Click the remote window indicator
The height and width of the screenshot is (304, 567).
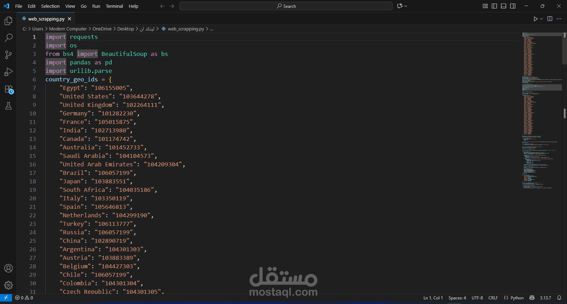coord(6,298)
